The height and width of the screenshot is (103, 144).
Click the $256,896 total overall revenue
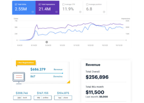[x=97, y=77]
